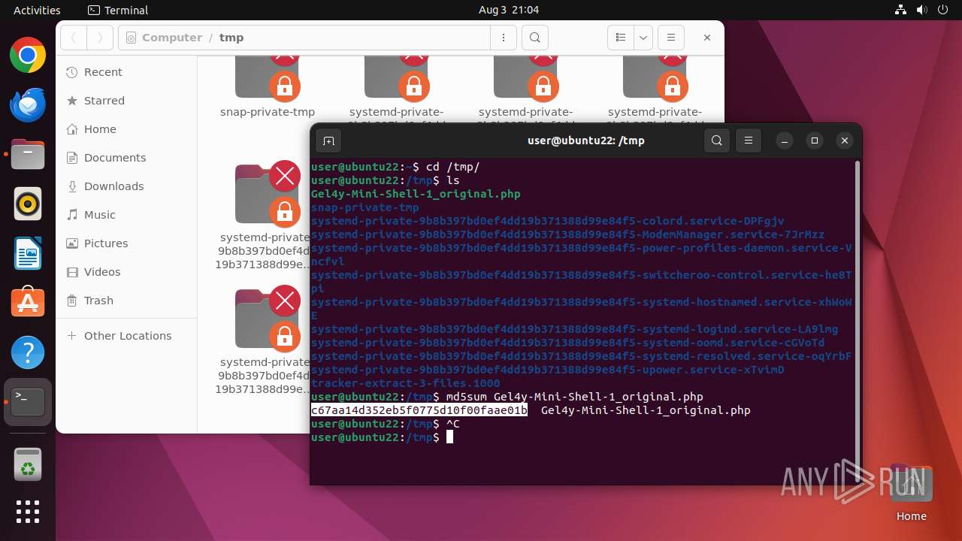The width and height of the screenshot is (962, 541).
Task: Show Applications grid in the dock
Action: (x=28, y=512)
